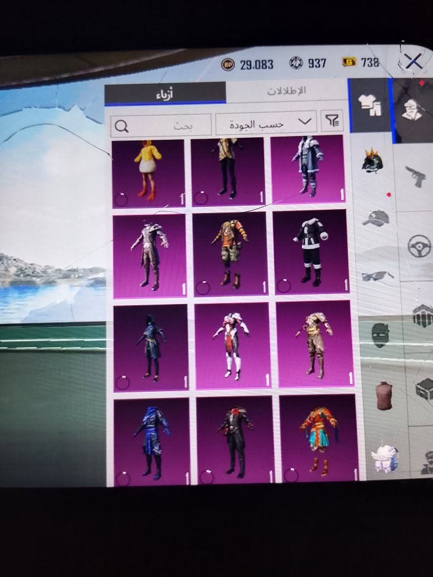The height and width of the screenshot is (577, 433).
Task: Tap the BP coin currency icon
Action: [228, 65]
